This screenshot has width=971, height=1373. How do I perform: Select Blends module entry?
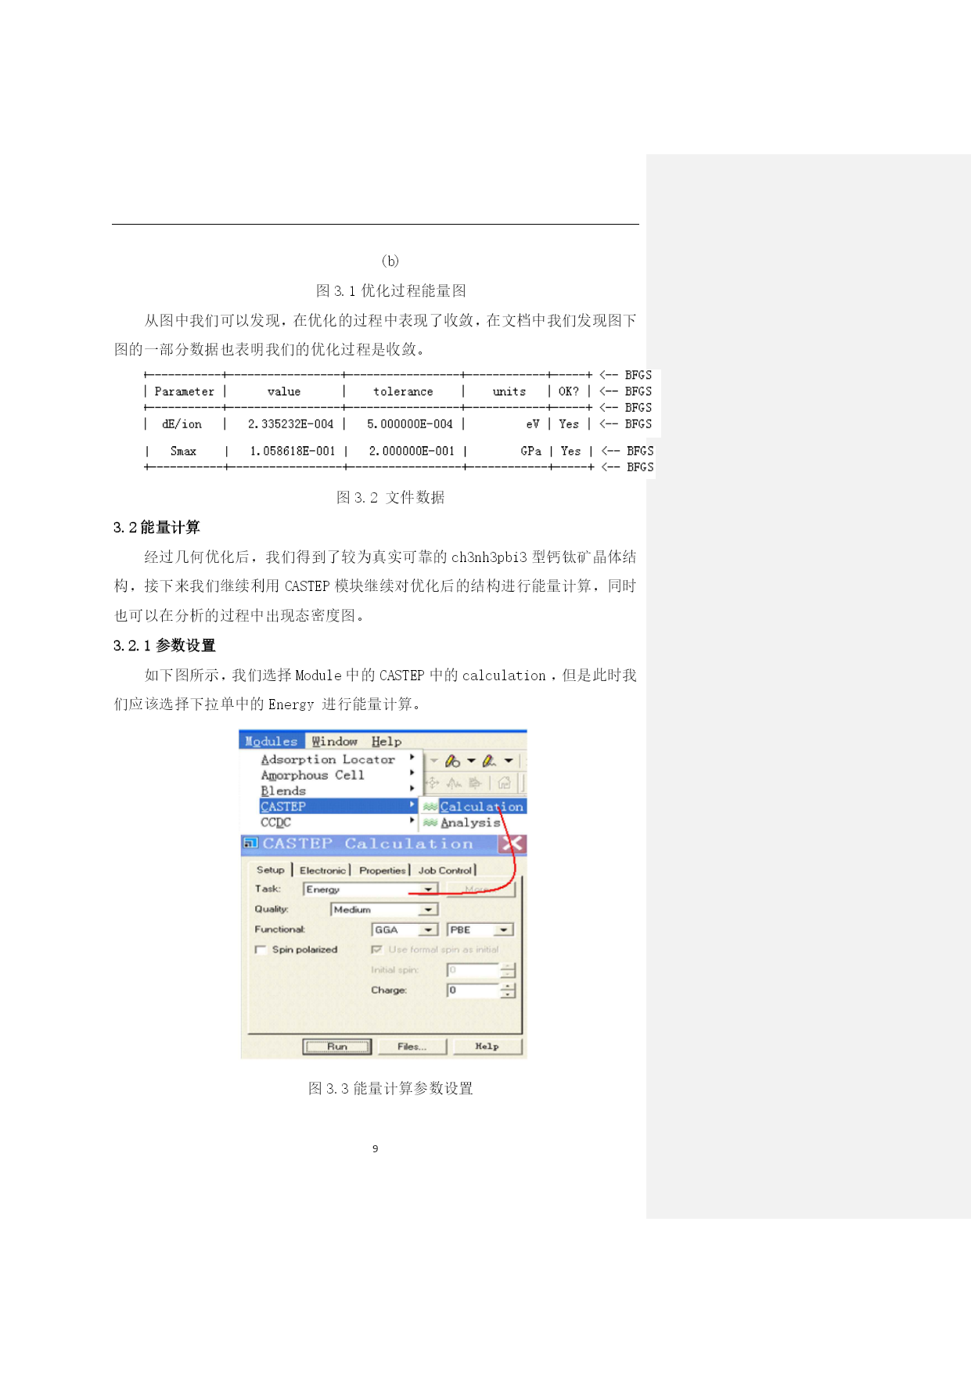337,791
